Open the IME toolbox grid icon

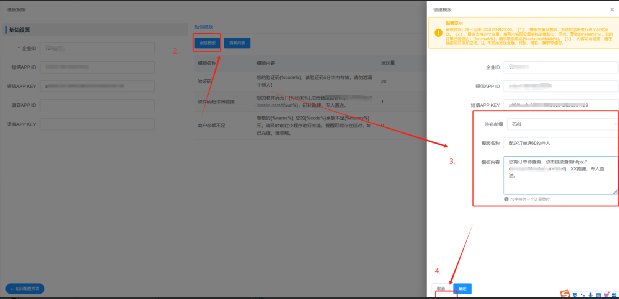(614, 295)
